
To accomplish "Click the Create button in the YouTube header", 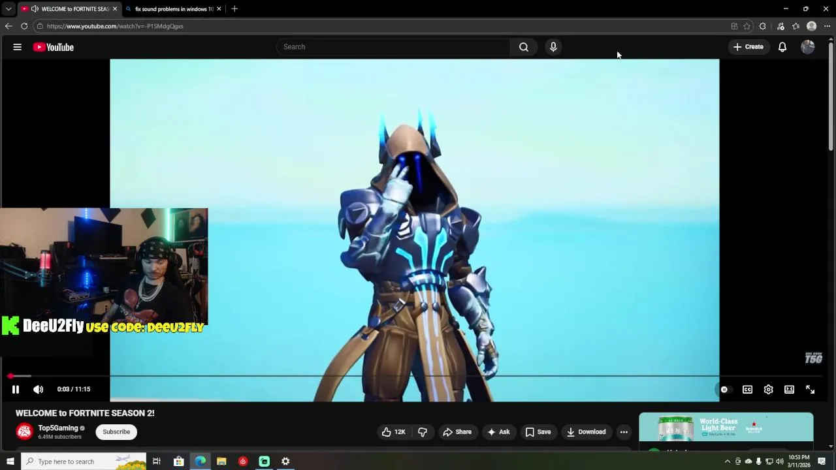I will tap(748, 47).
